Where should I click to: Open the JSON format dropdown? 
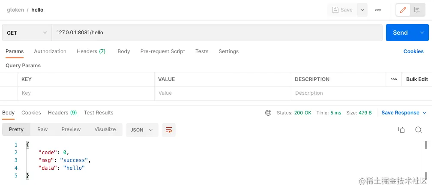(142, 130)
